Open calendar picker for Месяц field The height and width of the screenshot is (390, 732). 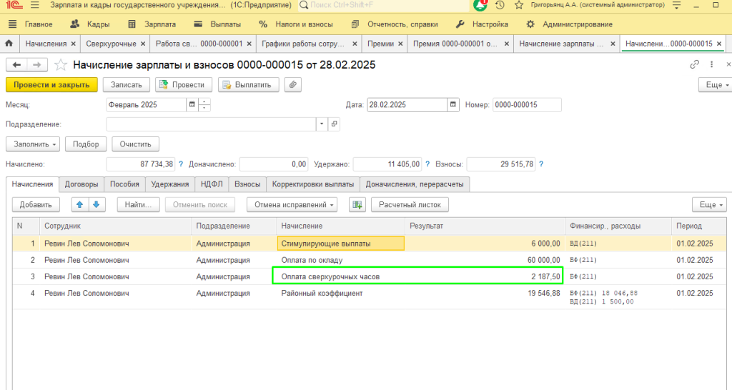pos(192,105)
